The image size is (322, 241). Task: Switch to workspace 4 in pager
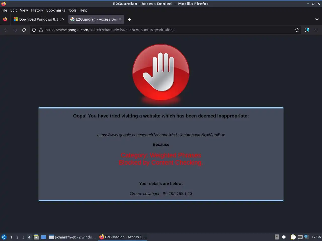tap(29, 237)
